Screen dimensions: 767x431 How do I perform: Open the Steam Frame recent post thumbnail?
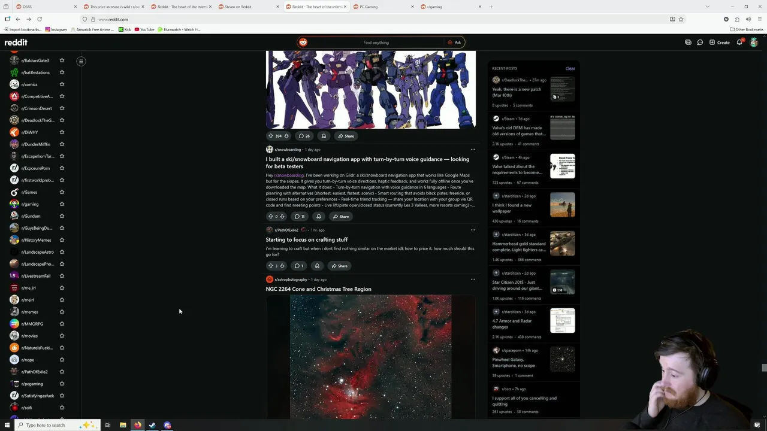tap(563, 166)
